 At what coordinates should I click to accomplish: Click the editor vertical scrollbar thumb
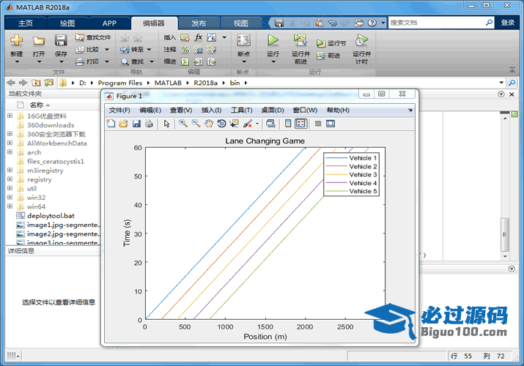505,234
